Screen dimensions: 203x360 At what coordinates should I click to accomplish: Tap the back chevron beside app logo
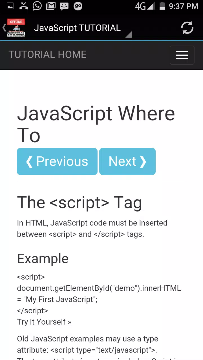point(4,28)
